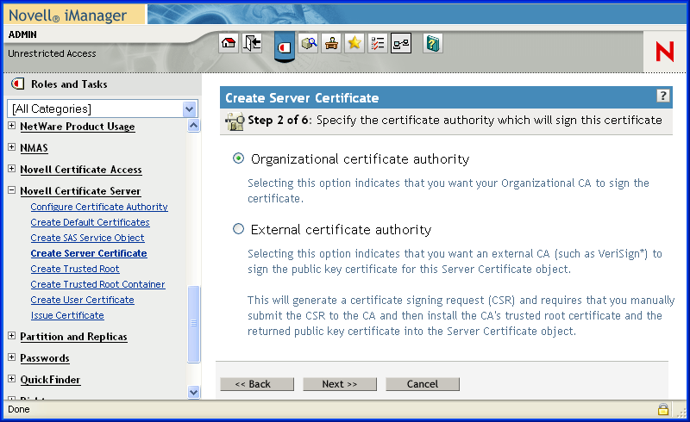The image size is (690, 422).
Task: Click the panel help question mark
Action: coord(663,96)
